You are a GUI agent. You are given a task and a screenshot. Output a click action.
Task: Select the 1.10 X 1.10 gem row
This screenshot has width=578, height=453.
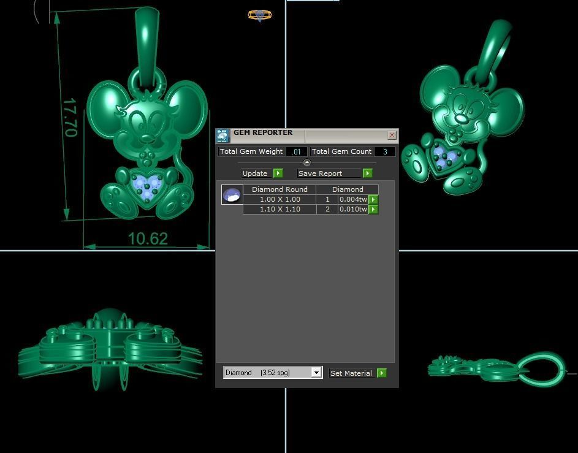click(x=279, y=209)
